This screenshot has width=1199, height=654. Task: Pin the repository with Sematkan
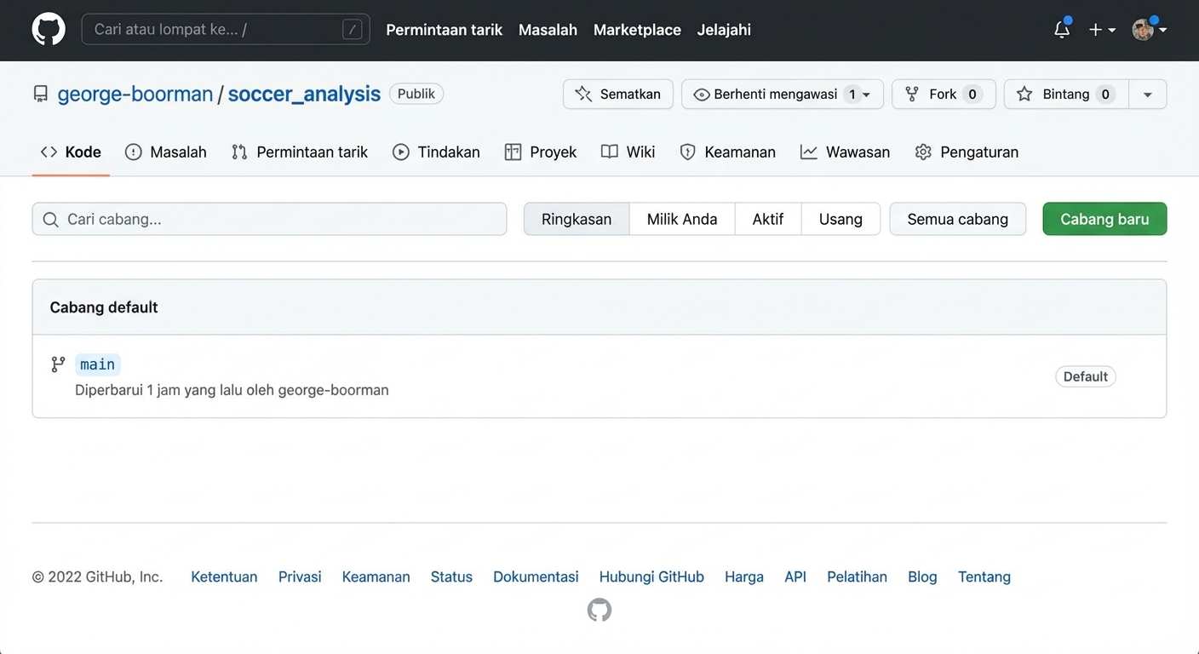(x=618, y=95)
